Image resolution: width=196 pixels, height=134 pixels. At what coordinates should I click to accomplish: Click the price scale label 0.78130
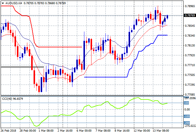190,46
